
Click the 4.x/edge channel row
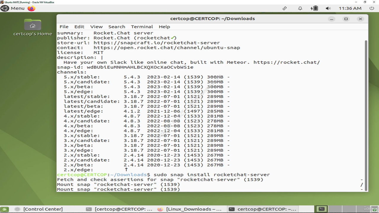click(147, 131)
